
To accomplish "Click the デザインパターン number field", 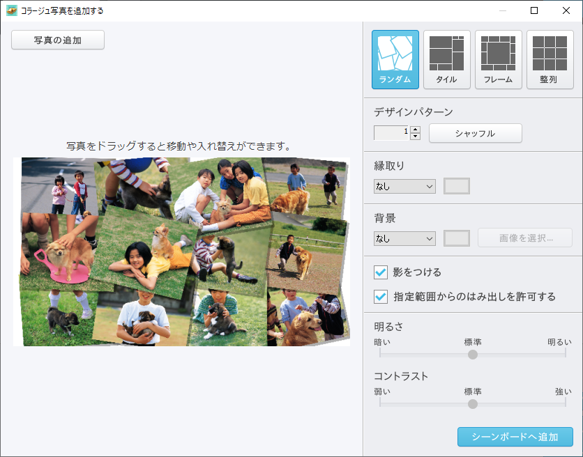I will [391, 133].
